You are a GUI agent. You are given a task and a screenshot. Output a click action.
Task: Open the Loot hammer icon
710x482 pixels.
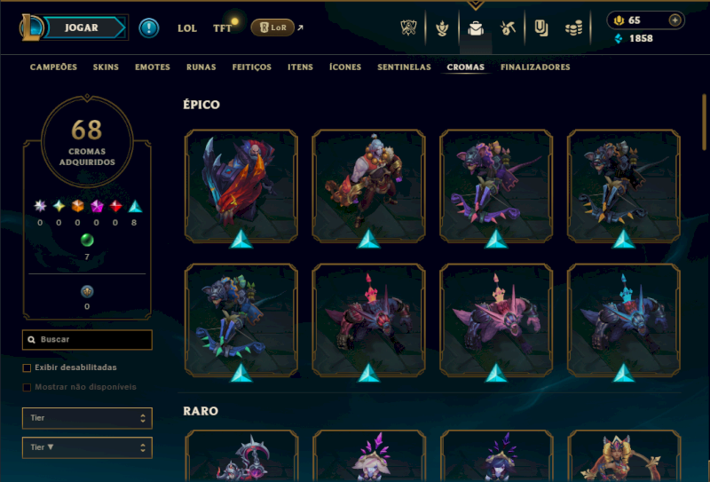point(508,28)
